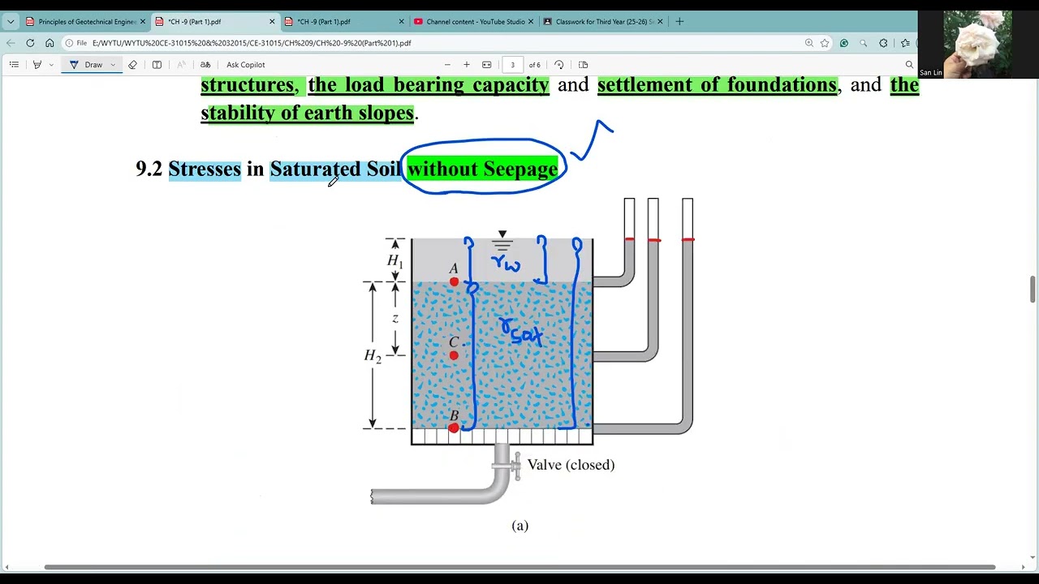
Task: Click the scroll left arrow at the bottom
Action: coord(6,567)
